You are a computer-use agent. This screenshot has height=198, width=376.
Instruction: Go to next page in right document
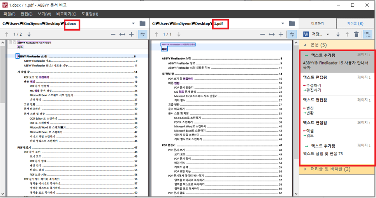(x=179, y=35)
